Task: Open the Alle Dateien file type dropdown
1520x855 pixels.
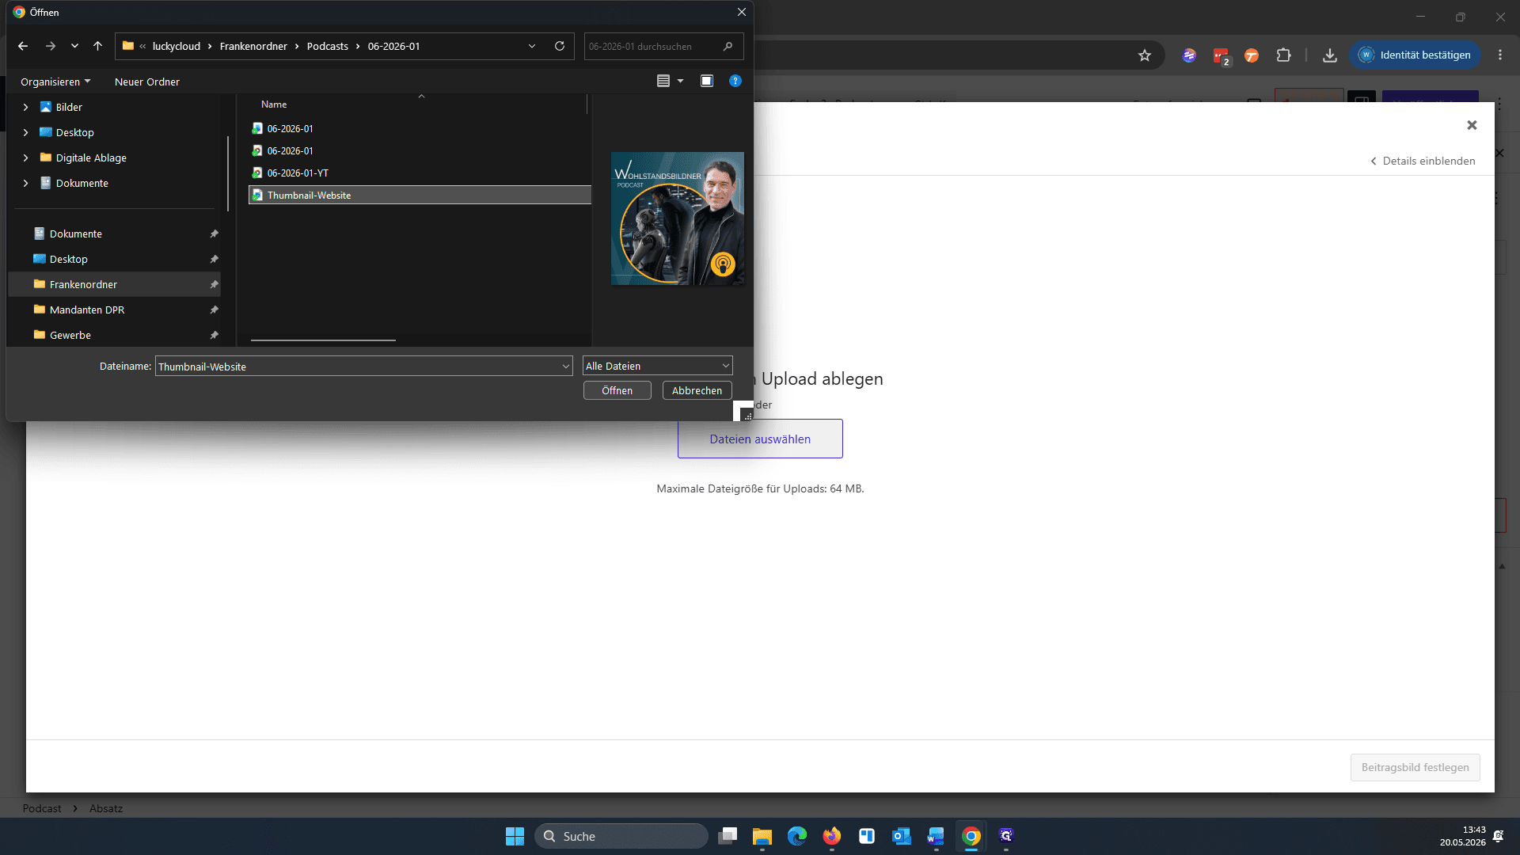Action: point(657,366)
